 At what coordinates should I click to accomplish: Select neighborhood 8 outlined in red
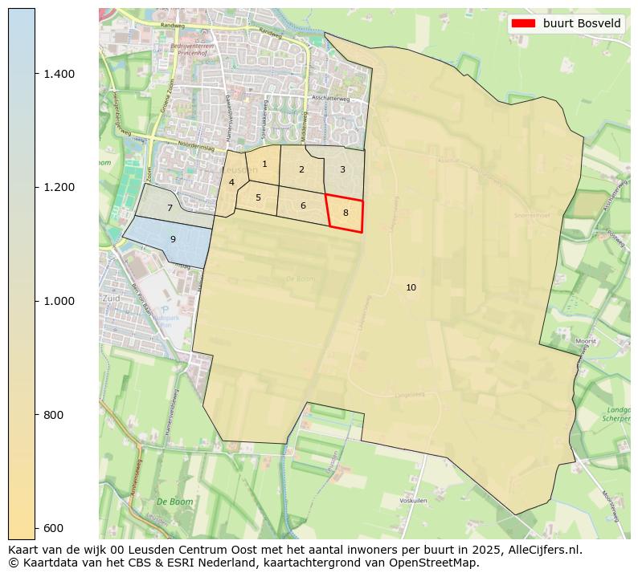pos(346,213)
